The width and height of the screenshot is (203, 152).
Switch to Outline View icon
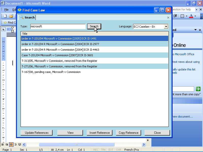pos(15,144)
